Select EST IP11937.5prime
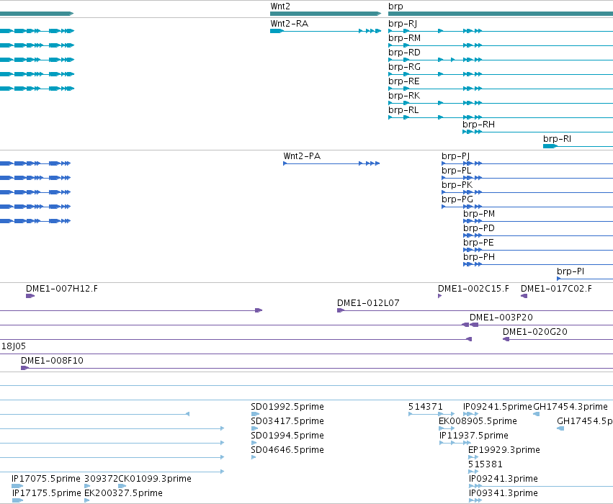The height and width of the screenshot is (504, 613). (474, 436)
